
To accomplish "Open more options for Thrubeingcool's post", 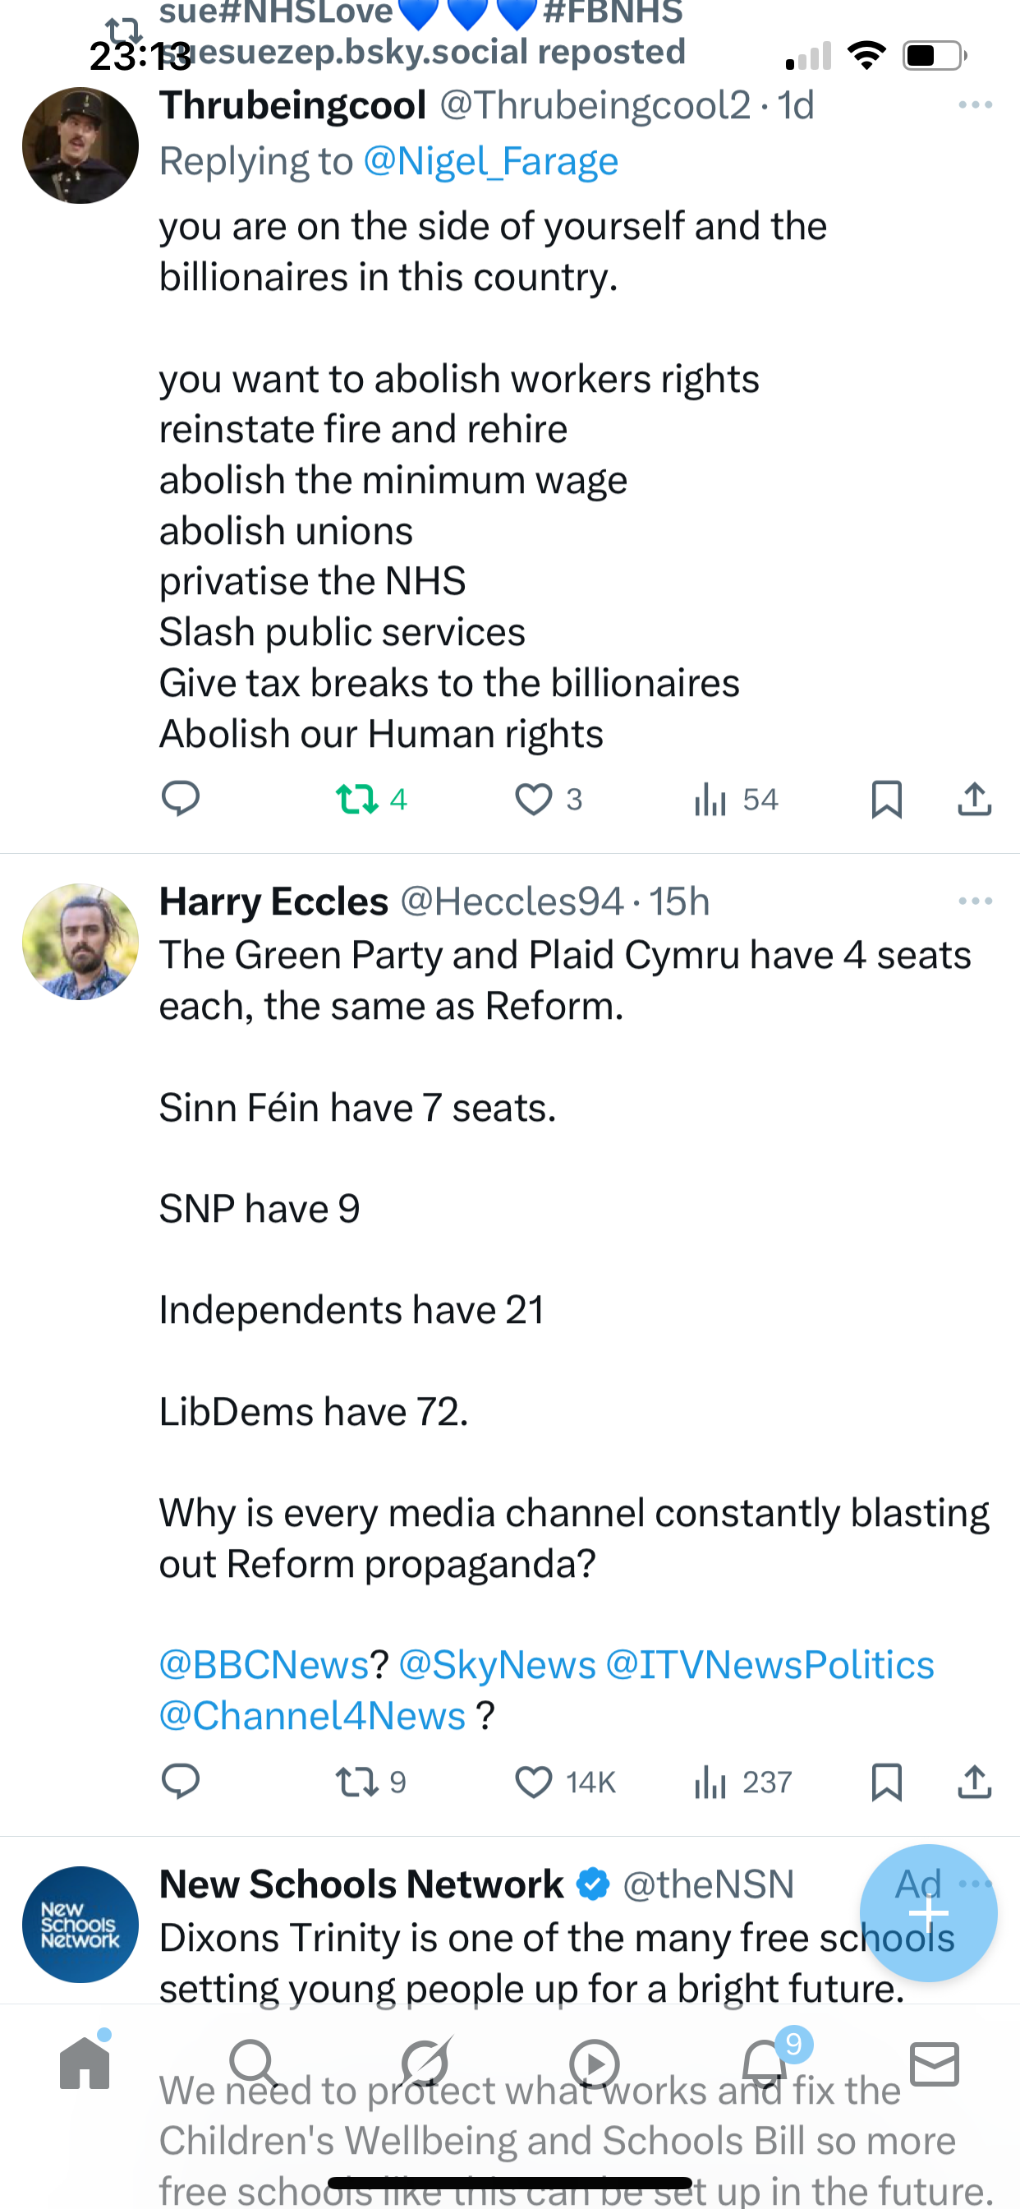I will click(x=975, y=104).
